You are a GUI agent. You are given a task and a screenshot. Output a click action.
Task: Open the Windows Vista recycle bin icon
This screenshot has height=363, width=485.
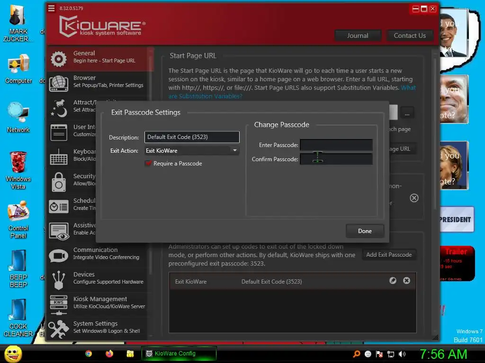click(x=18, y=170)
